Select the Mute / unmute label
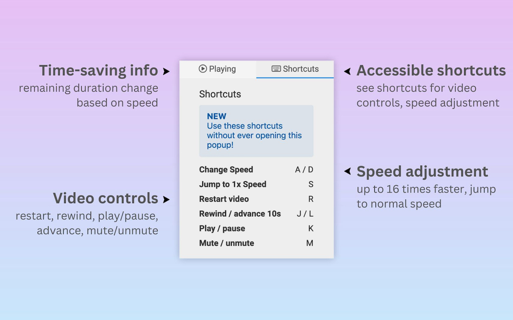 [226, 243]
